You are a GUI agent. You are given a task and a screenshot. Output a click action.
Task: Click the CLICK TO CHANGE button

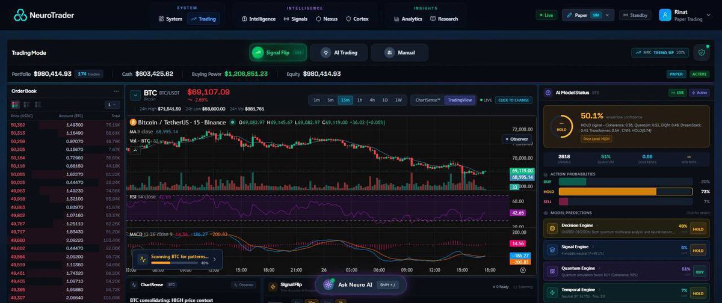click(x=514, y=100)
